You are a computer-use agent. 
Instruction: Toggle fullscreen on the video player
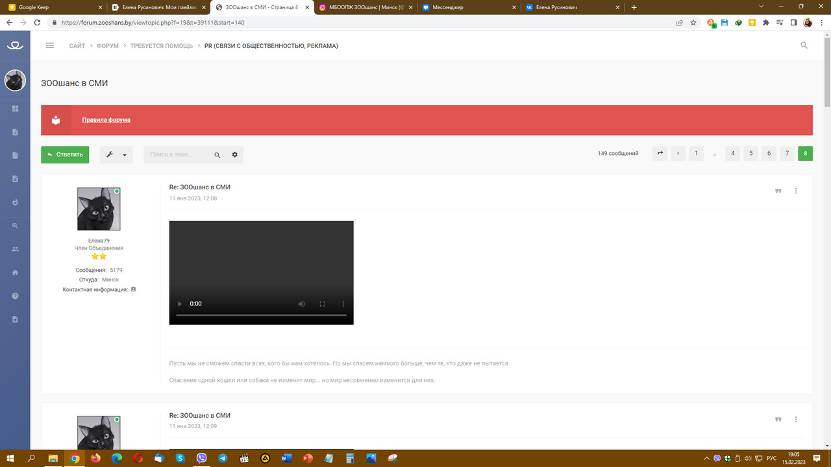point(322,304)
